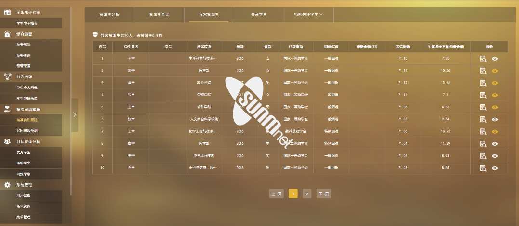Go to page 2 of results

click(x=307, y=194)
